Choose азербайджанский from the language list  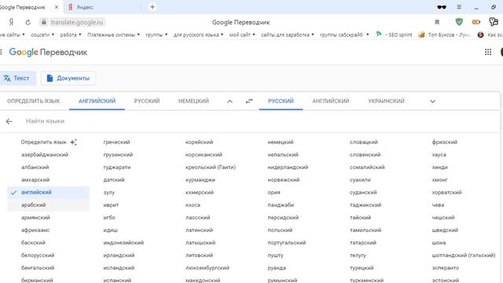pyautogui.click(x=45, y=155)
